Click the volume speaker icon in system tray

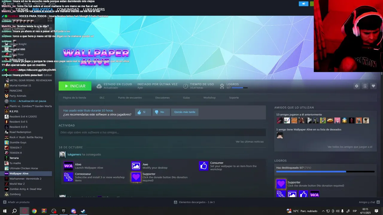click(x=338, y=211)
